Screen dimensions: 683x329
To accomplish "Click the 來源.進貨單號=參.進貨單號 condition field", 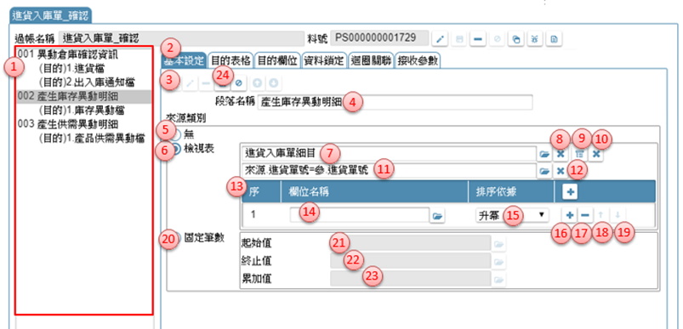I will pos(389,171).
